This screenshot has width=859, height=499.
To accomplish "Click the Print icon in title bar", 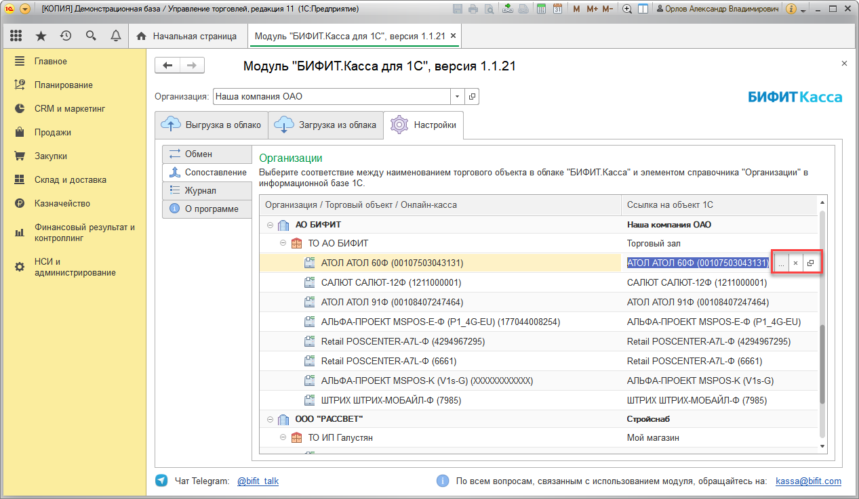I will pyautogui.click(x=473, y=9).
